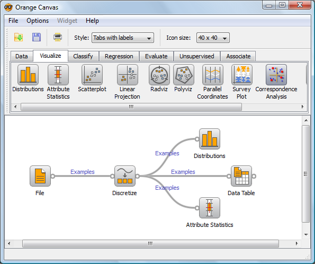
Task: Click the canvas vertical scrollbar thumb
Action: click(x=306, y=174)
